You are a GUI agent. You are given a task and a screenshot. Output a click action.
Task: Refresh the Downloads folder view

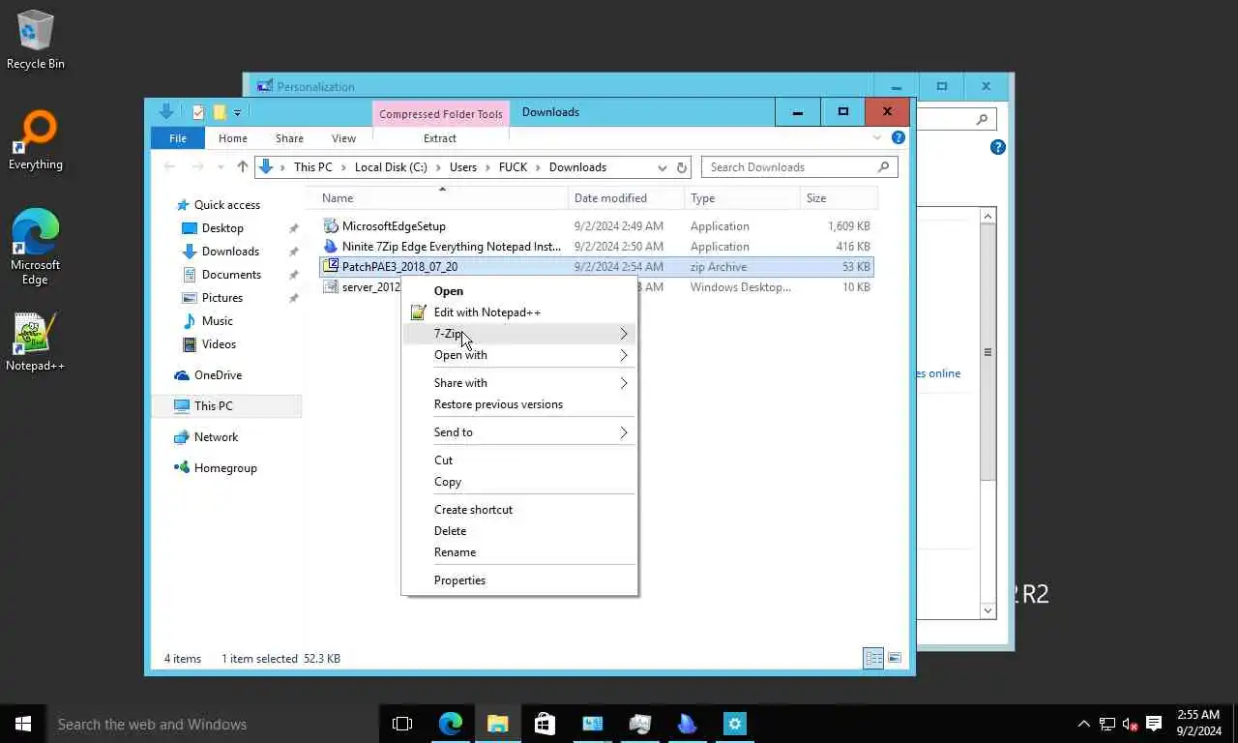(682, 167)
